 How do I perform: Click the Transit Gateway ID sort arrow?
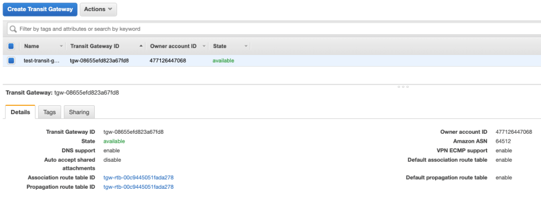pos(141,47)
